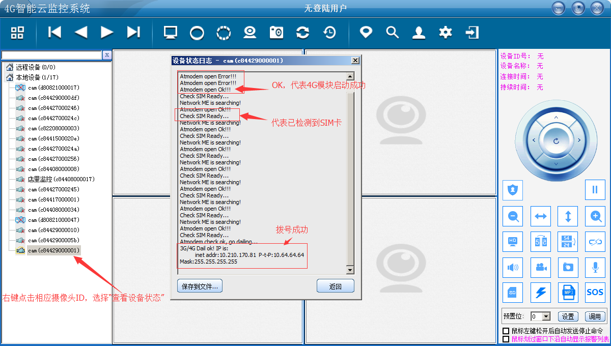611x346 pixels.
Task: Enable 鼠标左键松开后自动发送停止命令 checkbox
Action: coord(506,331)
